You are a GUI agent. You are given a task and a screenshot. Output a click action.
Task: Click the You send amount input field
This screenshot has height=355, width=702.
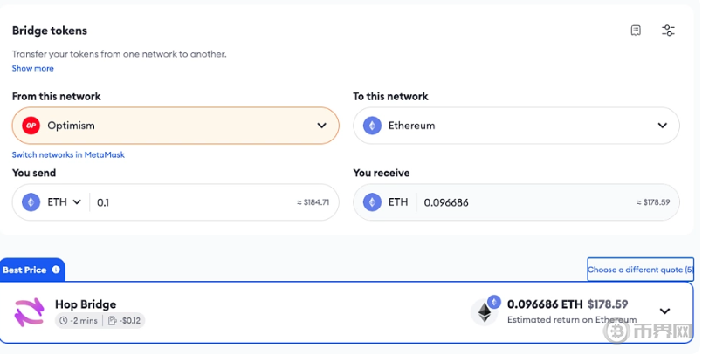192,202
